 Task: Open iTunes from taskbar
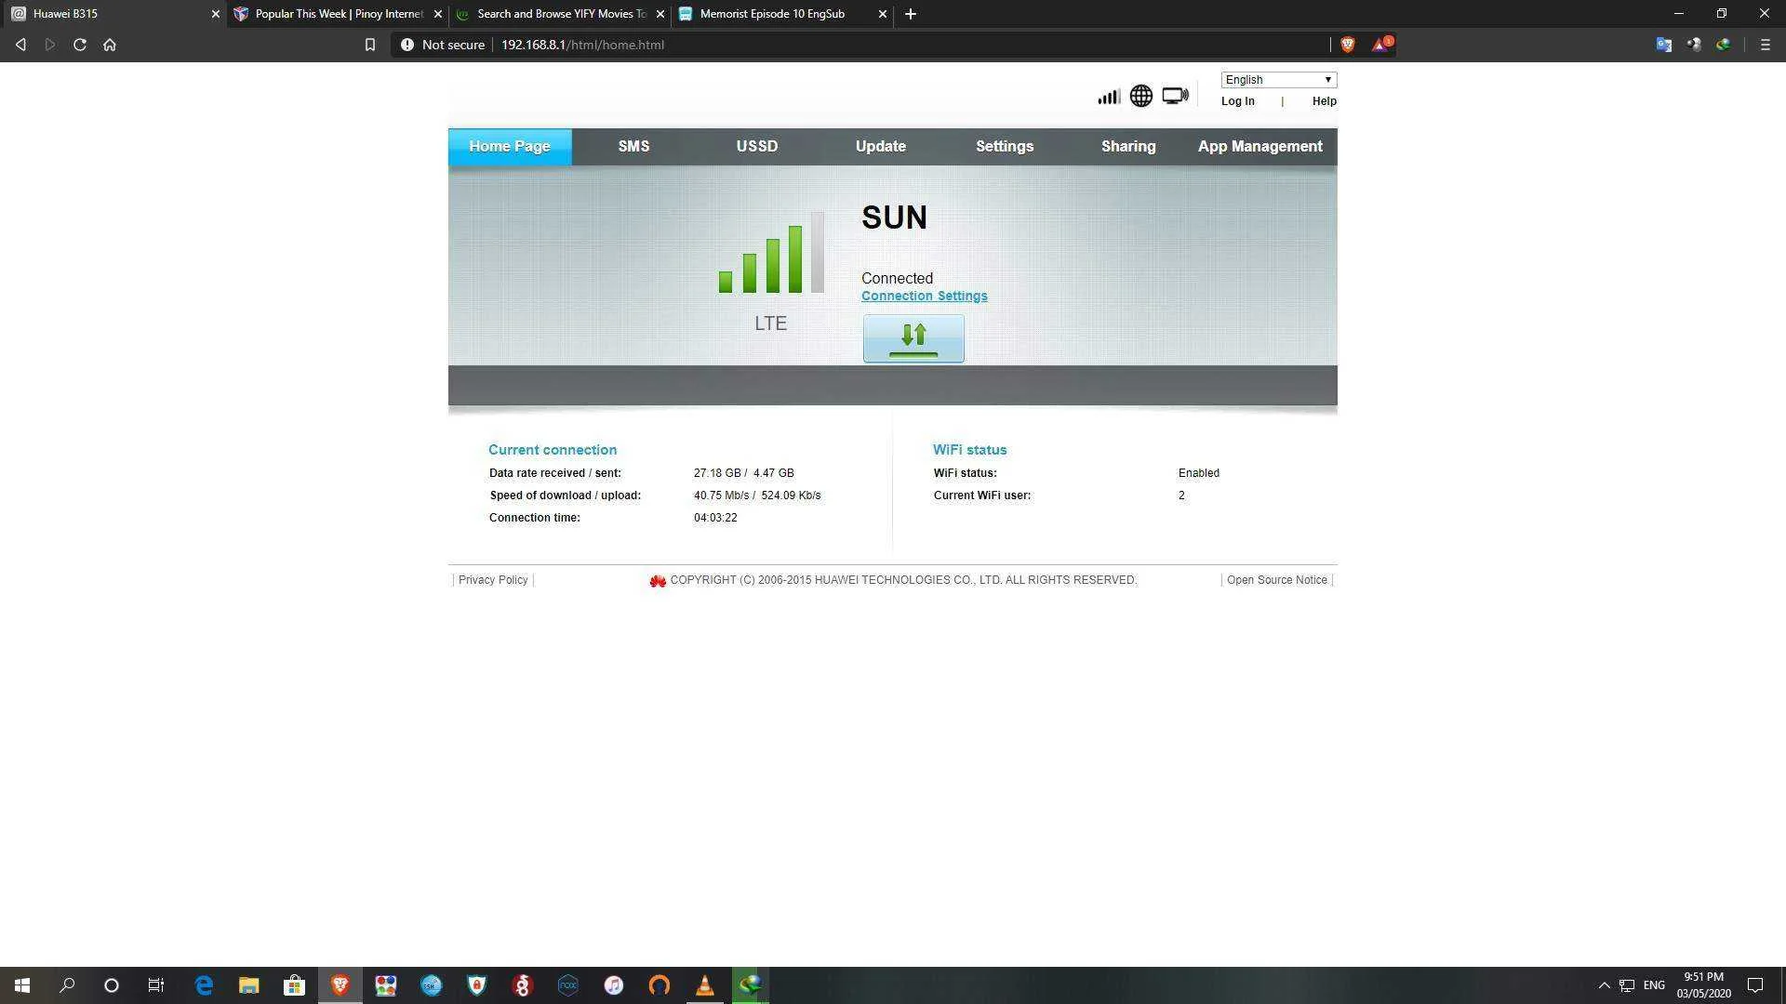[x=613, y=985]
